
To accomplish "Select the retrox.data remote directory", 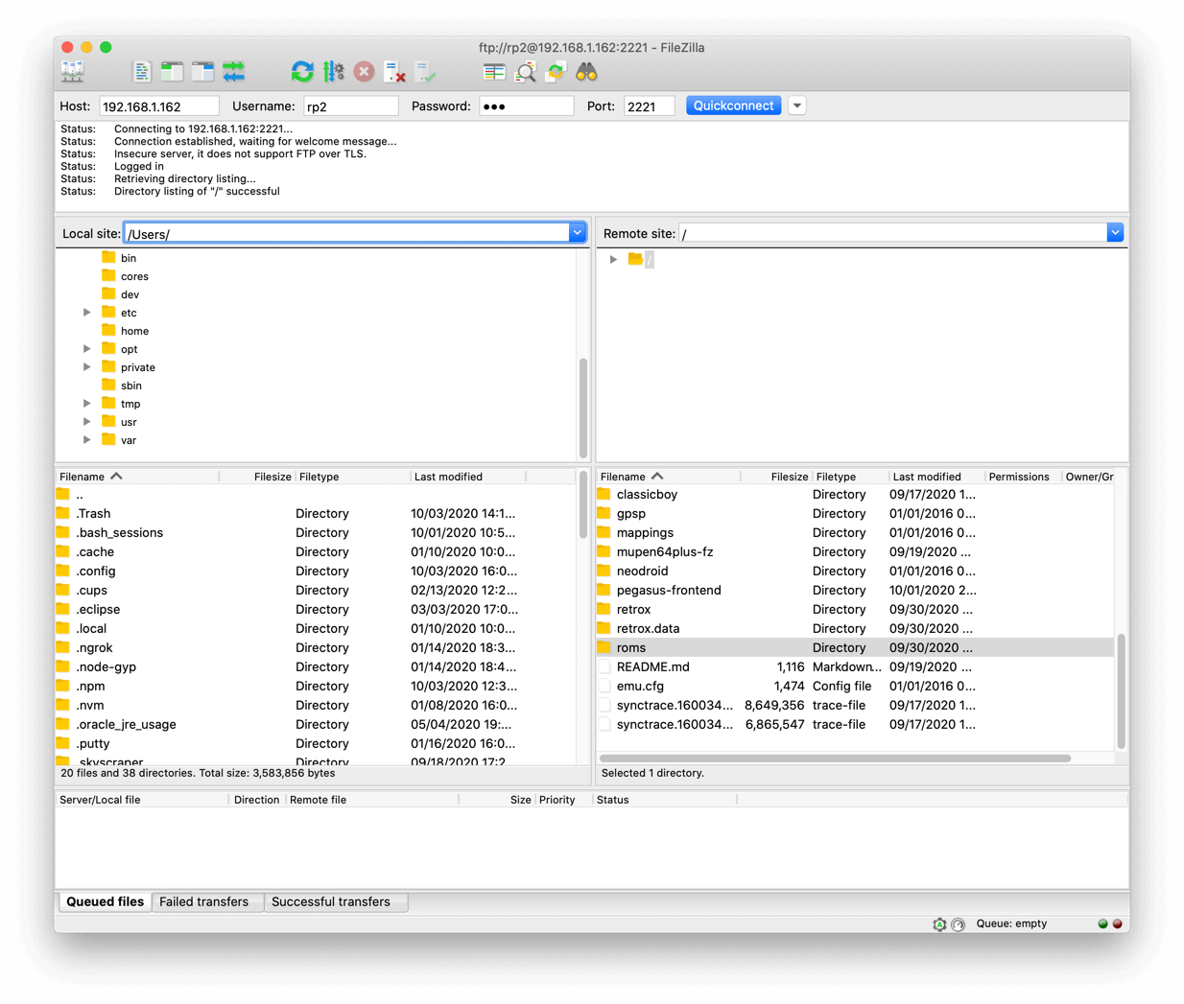I will click(854, 629).
